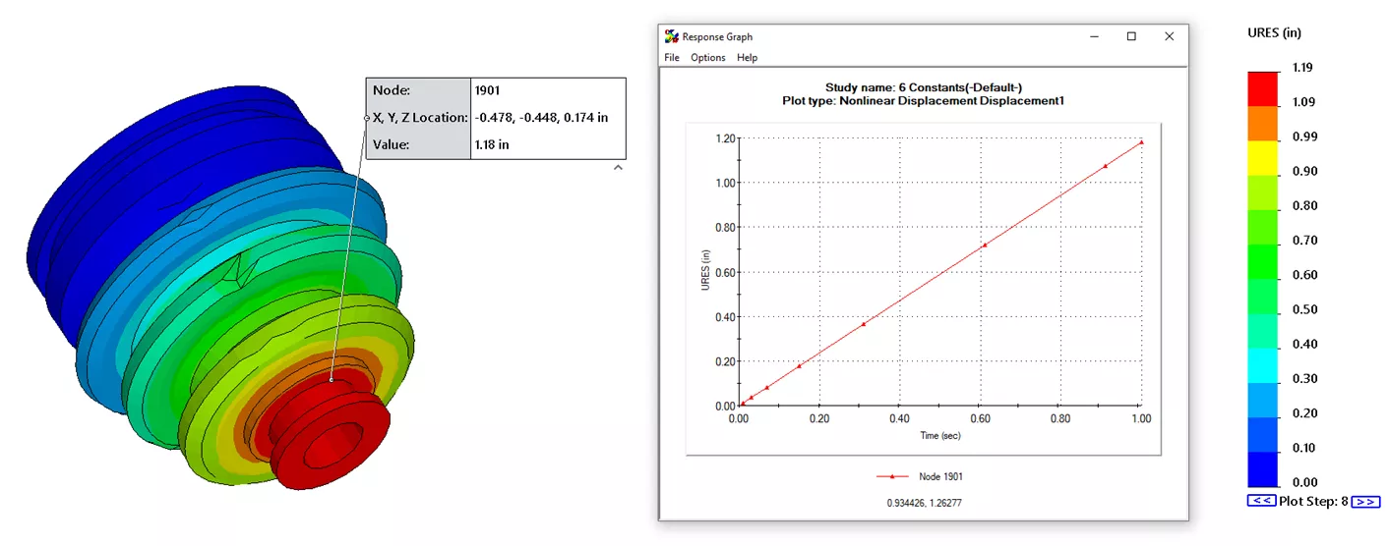Click the Response Graph app icon
The width and height of the screenshot is (1389, 546).
[672, 36]
